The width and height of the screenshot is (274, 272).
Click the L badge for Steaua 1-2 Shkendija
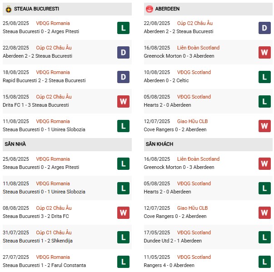[124, 237]
